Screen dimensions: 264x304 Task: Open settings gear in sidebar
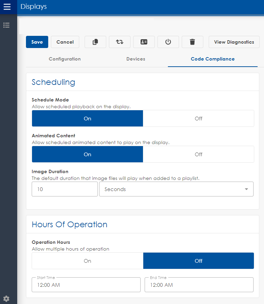pyautogui.click(x=6, y=299)
